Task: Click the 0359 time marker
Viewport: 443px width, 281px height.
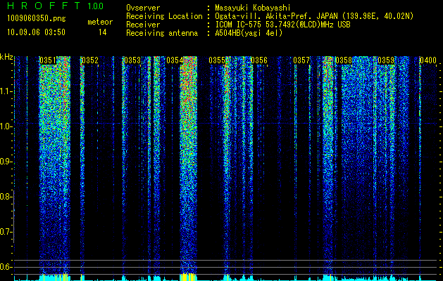Action: click(x=386, y=60)
